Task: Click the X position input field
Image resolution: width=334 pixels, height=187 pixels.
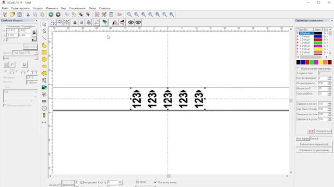Action: tap(12, 31)
